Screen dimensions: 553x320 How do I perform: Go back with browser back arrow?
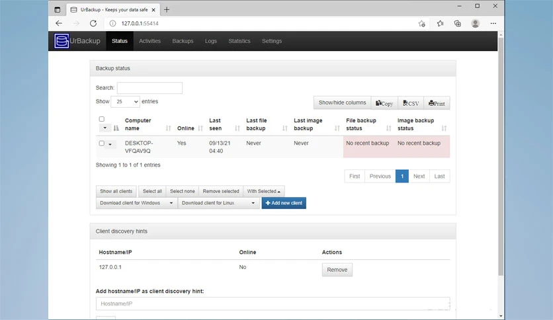[59, 23]
